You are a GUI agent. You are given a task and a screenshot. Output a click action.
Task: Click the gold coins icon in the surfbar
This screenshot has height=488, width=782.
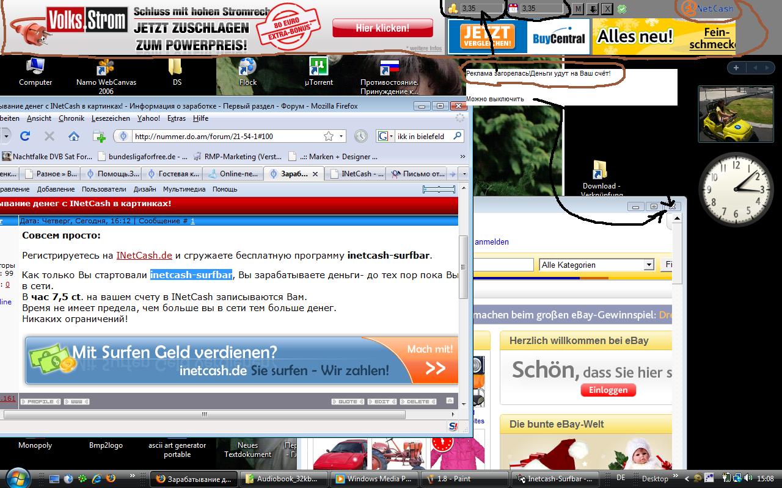click(x=453, y=9)
